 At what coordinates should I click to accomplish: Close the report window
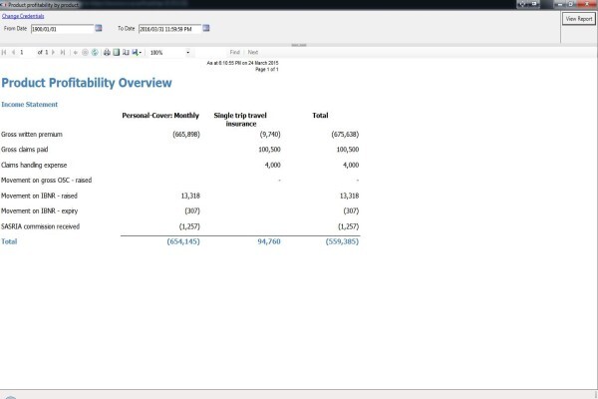coord(587,4)
